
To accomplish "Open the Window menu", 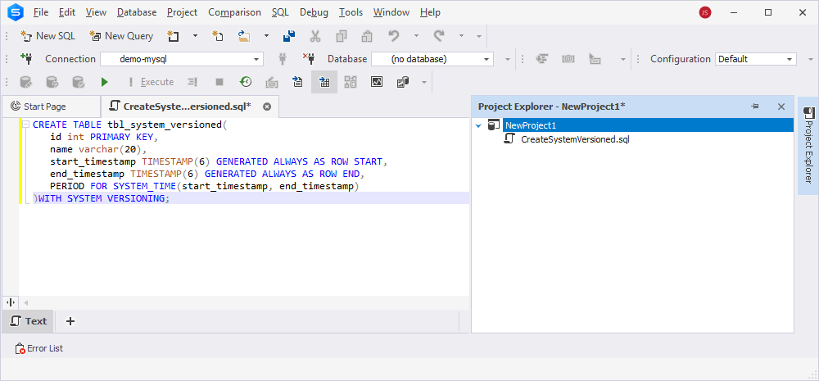I will [391, 12].
